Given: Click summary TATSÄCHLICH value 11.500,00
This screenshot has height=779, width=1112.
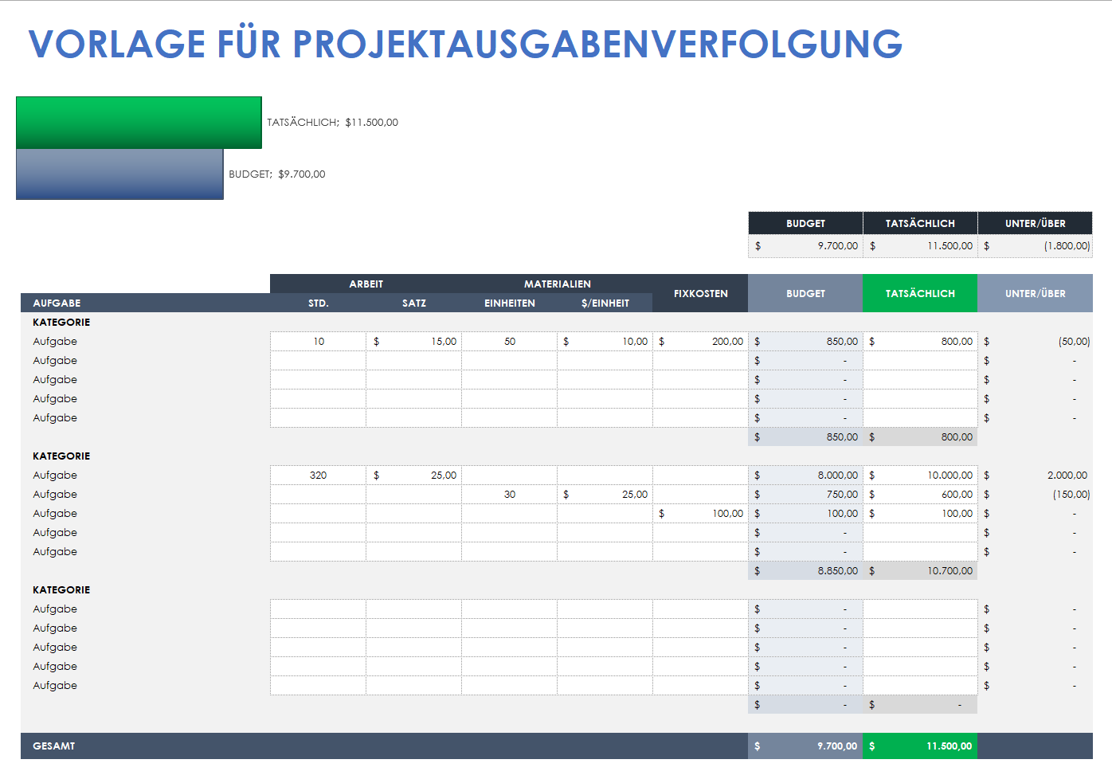Looking at the screenshot, I should point(920,246).
